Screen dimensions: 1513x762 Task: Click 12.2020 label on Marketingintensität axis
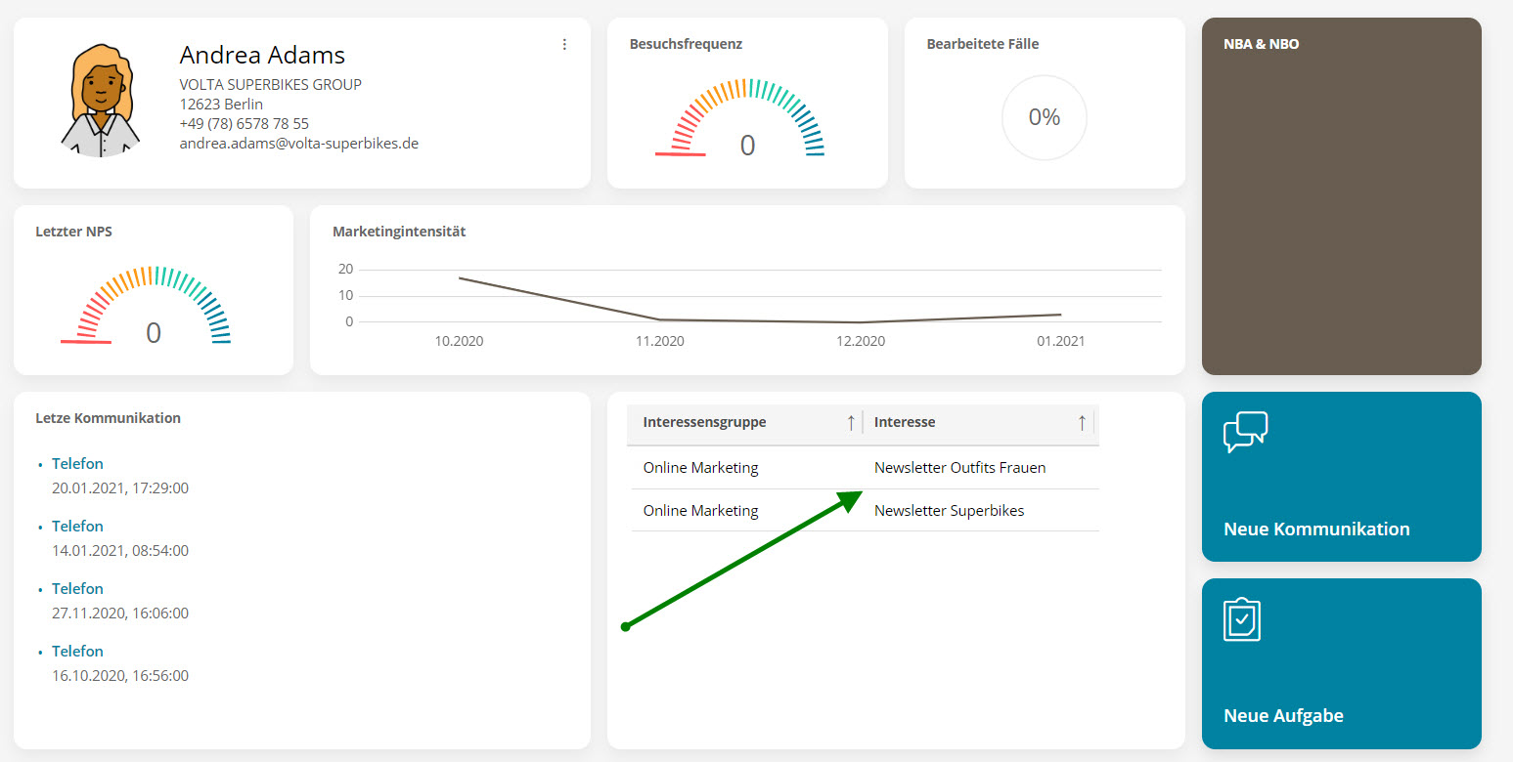(x=860, y=341)
